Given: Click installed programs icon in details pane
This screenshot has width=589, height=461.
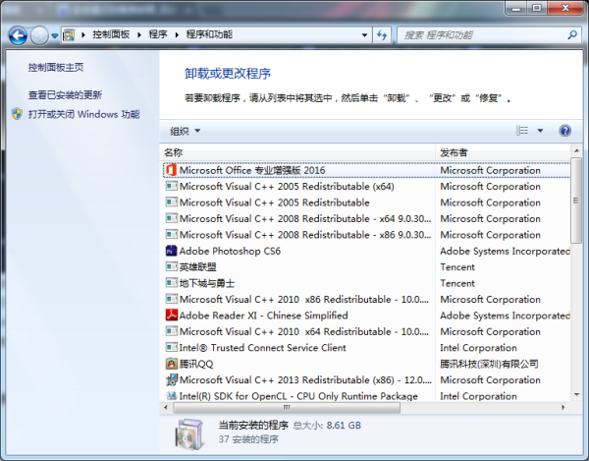Looking at the screenshot, I should click(190, 434).
